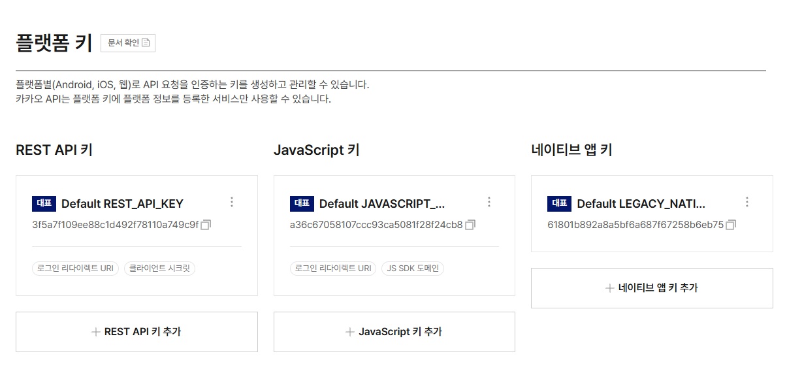This screenshot has width=787, height=377.
Task: Open the Default JAVASCRIPT_... title
Action: (x=382, y=204)
